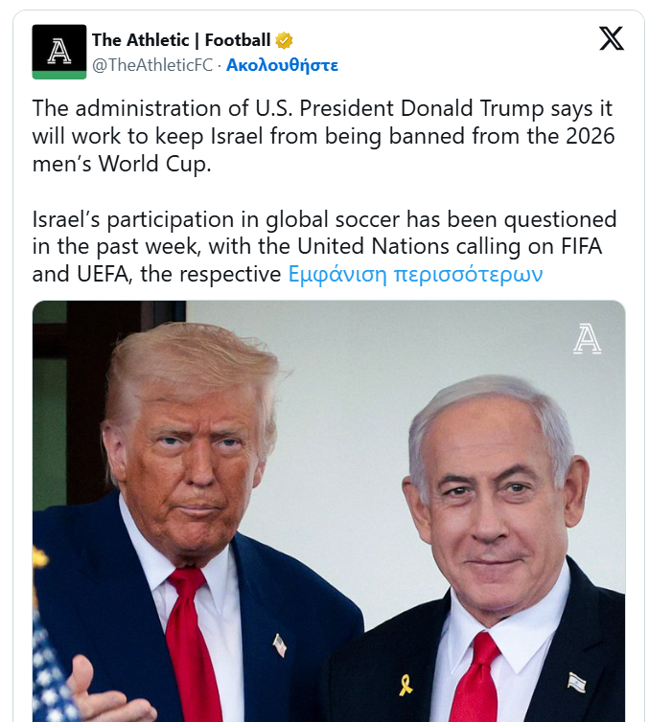Screen dimensions: 672x722
Task: Open The Athletic | Football account name
Action: (181, 40)
